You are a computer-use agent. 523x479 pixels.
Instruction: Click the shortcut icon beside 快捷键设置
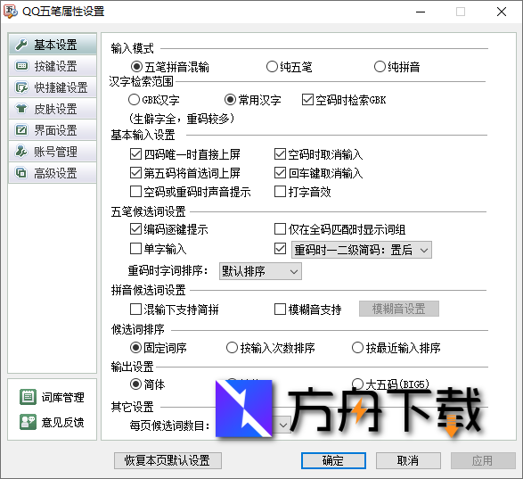pos(22,87)
